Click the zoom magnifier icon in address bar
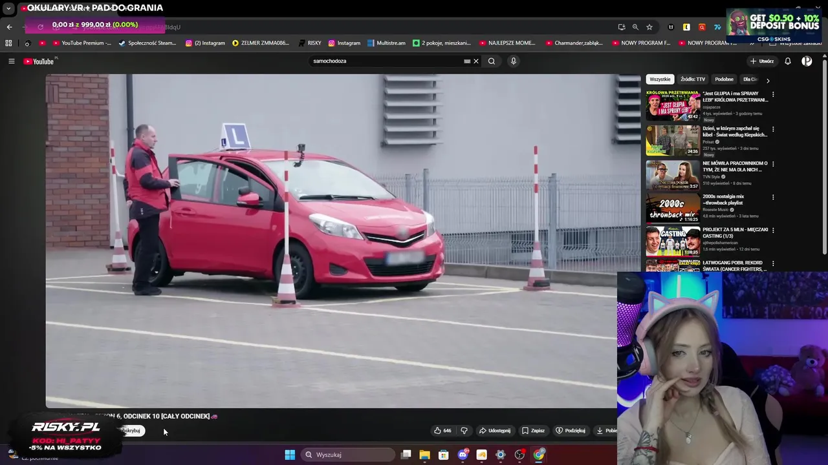This screenshot has height=465, width=828. click(x=635, y=27)
